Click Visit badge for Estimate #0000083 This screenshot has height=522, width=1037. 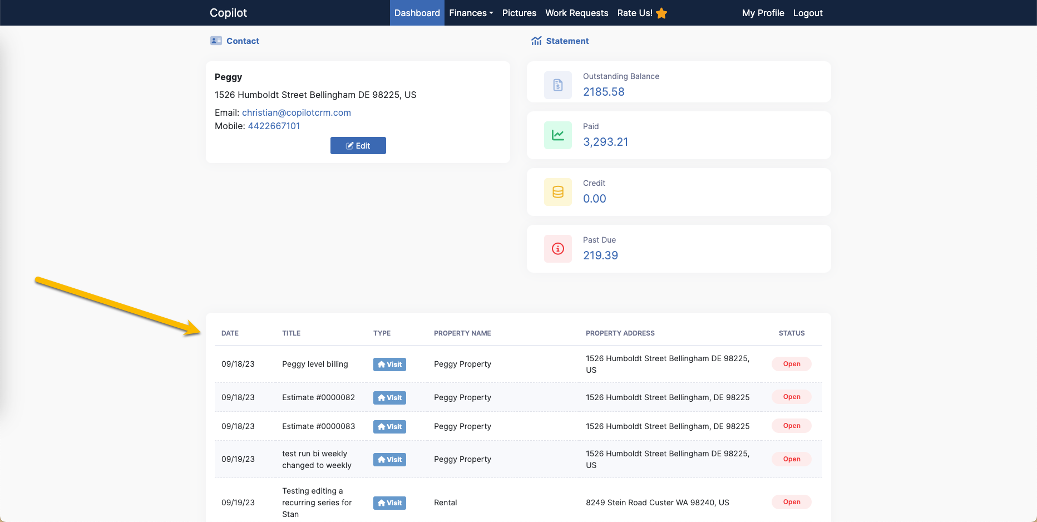(x=389, y=427)
